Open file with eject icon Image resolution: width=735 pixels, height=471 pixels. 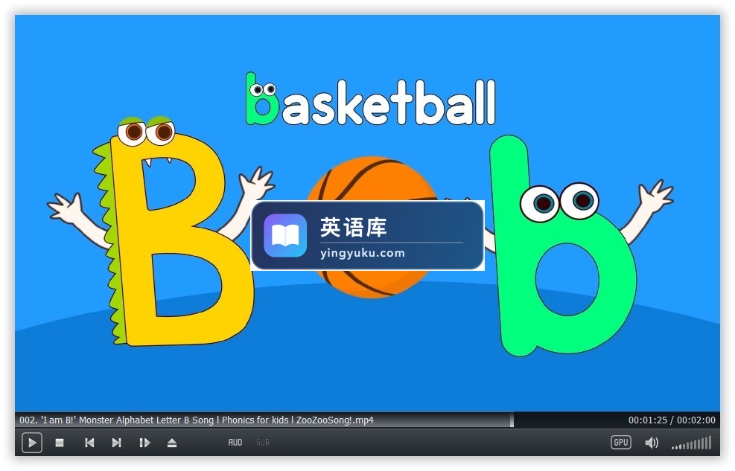172,443
